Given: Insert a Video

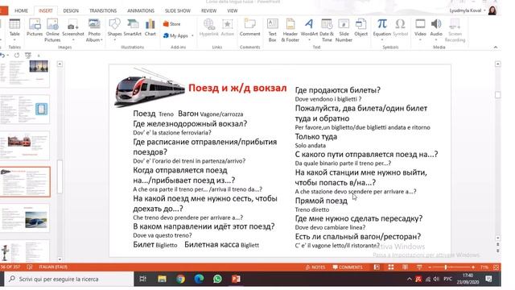Looking at the screenshot, I should 420,30.
